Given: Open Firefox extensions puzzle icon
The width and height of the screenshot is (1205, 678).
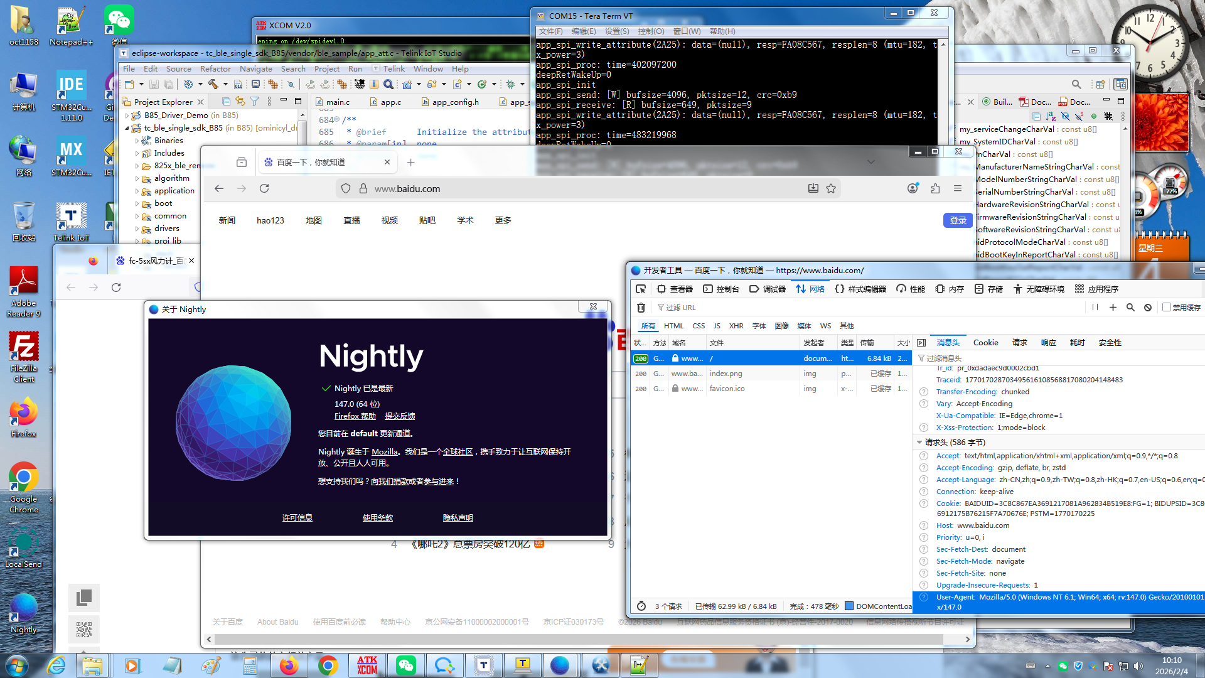Looking at the screenshot, I should (935, 188).
